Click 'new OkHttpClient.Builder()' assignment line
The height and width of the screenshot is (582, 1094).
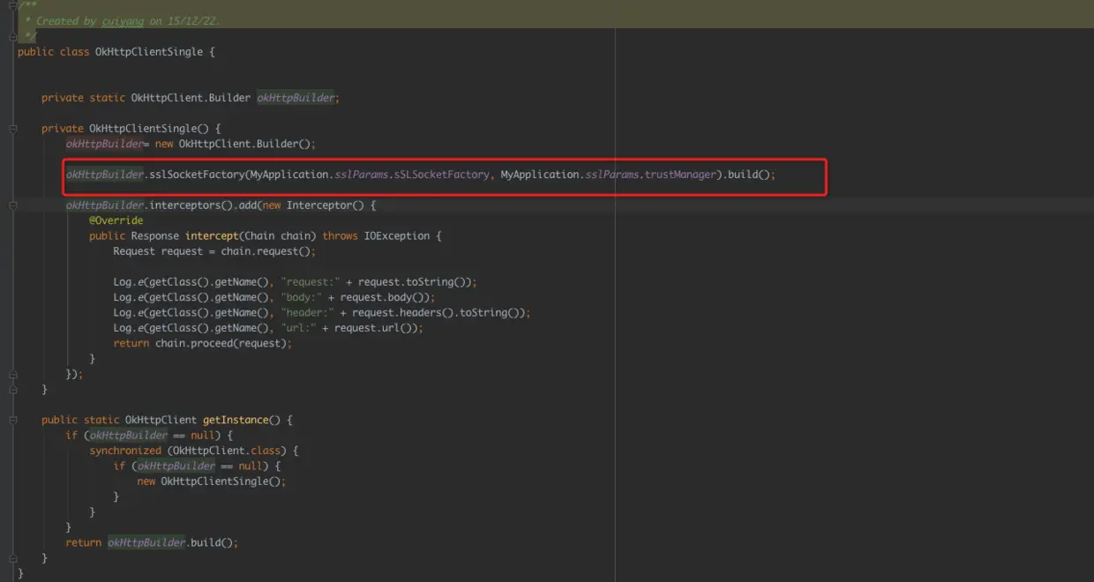click(x=191, y=144)
